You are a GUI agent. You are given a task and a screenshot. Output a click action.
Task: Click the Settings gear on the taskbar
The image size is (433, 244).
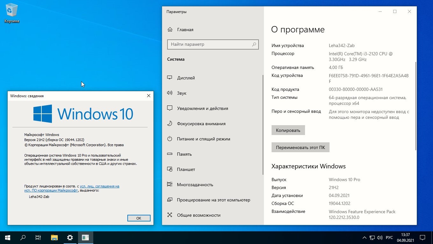(70, 237)
